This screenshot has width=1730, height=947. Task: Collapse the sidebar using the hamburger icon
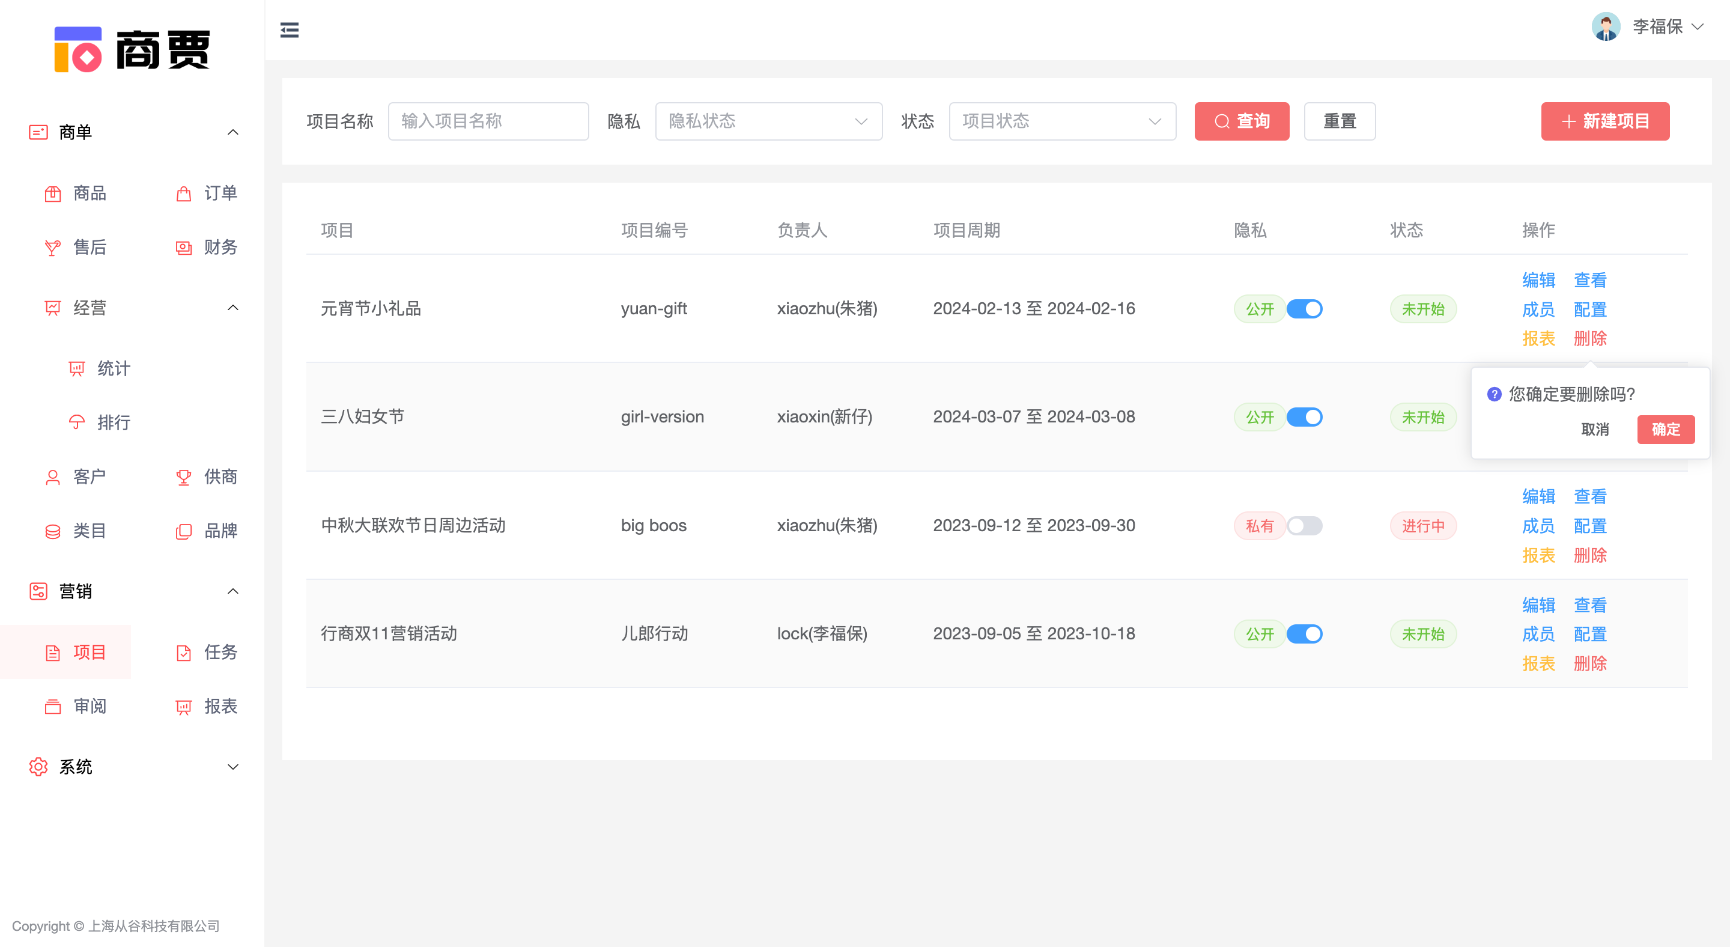[290, 30]
